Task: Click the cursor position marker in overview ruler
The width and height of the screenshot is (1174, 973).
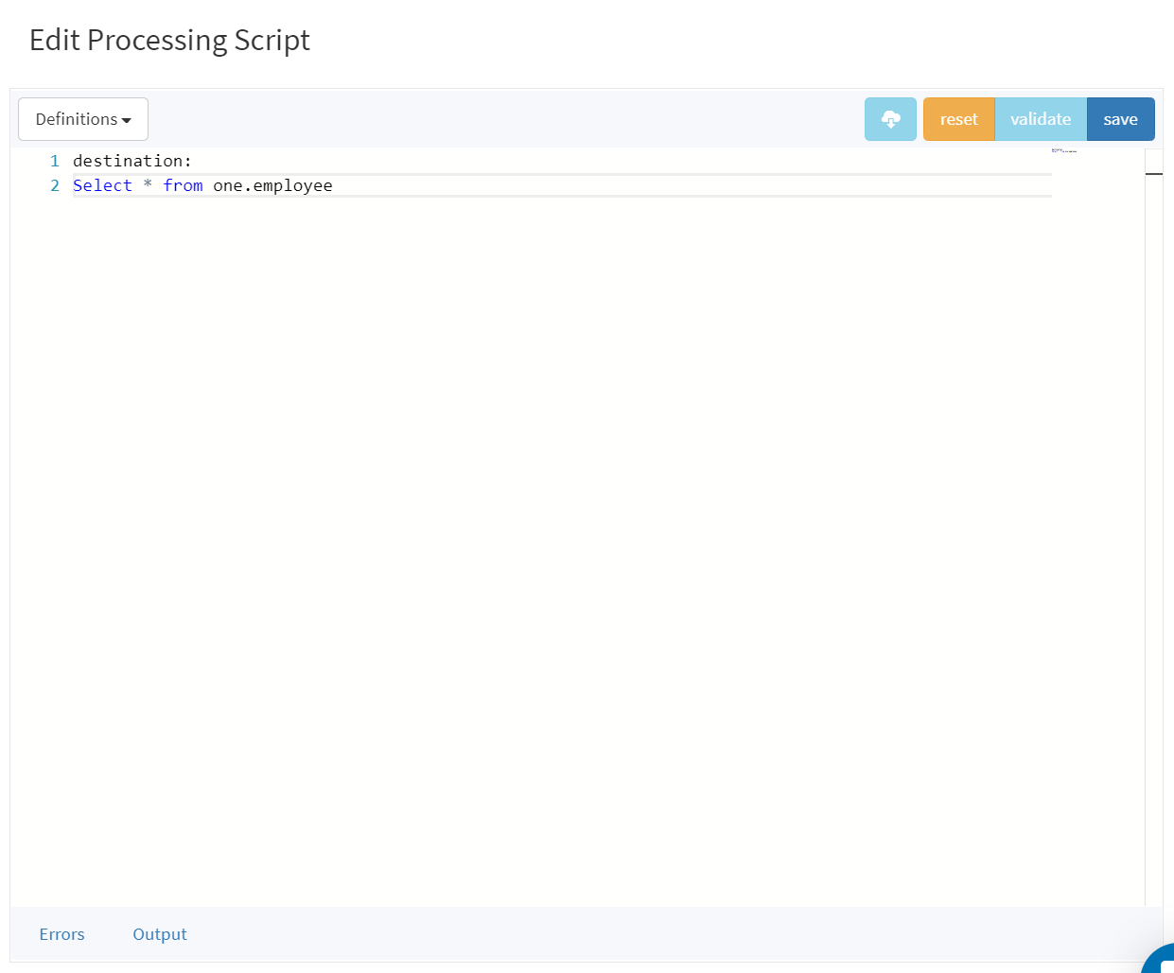Action: (x=1153, y=174)
